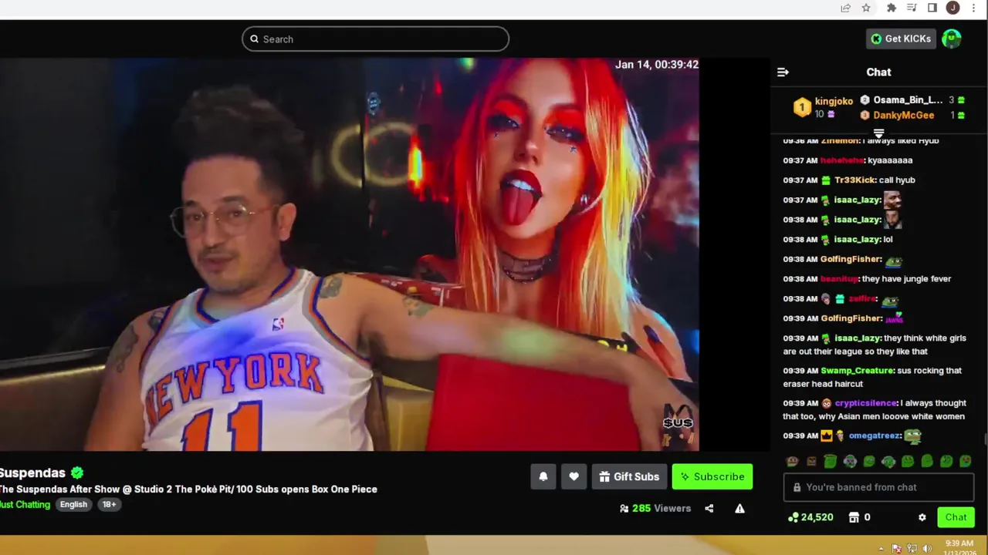Click the browser share page icon
988x555 pixels.
[x=846, y=8]
